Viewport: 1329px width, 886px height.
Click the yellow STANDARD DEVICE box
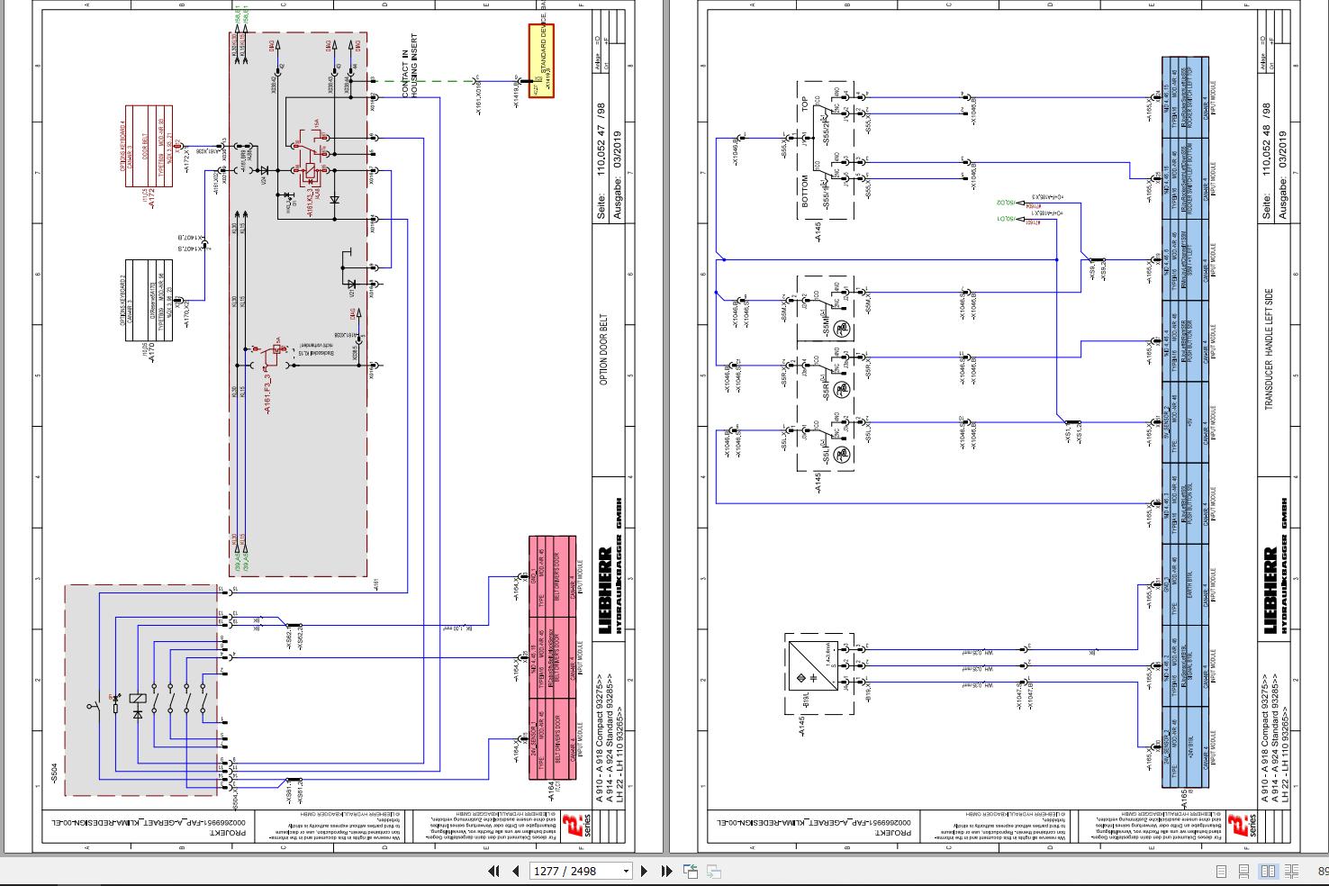click(x=541, y=60)
